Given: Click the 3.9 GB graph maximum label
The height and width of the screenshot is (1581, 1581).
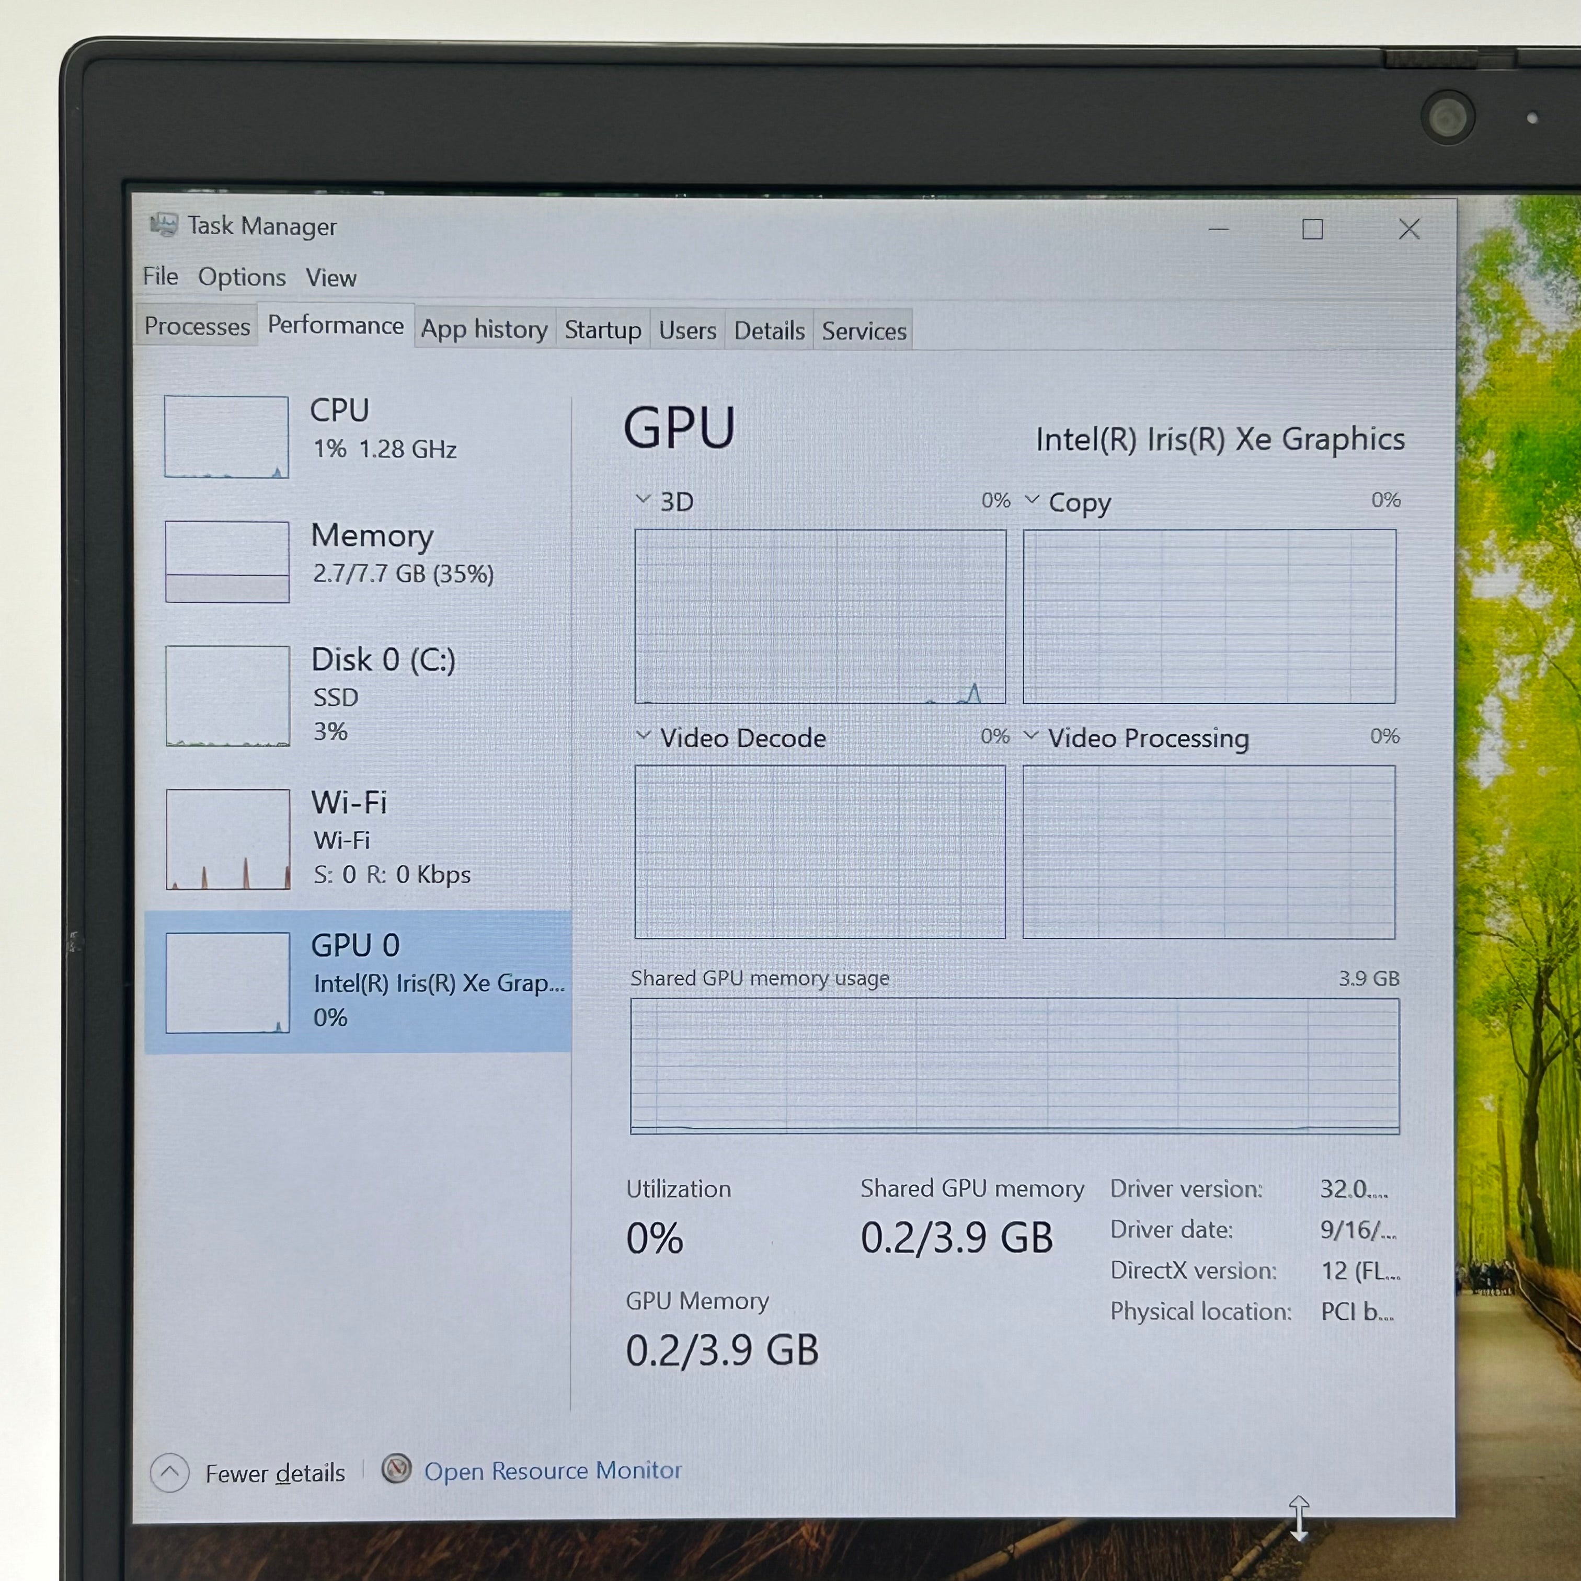Looking at the screenshot, I should (1369, 978).
